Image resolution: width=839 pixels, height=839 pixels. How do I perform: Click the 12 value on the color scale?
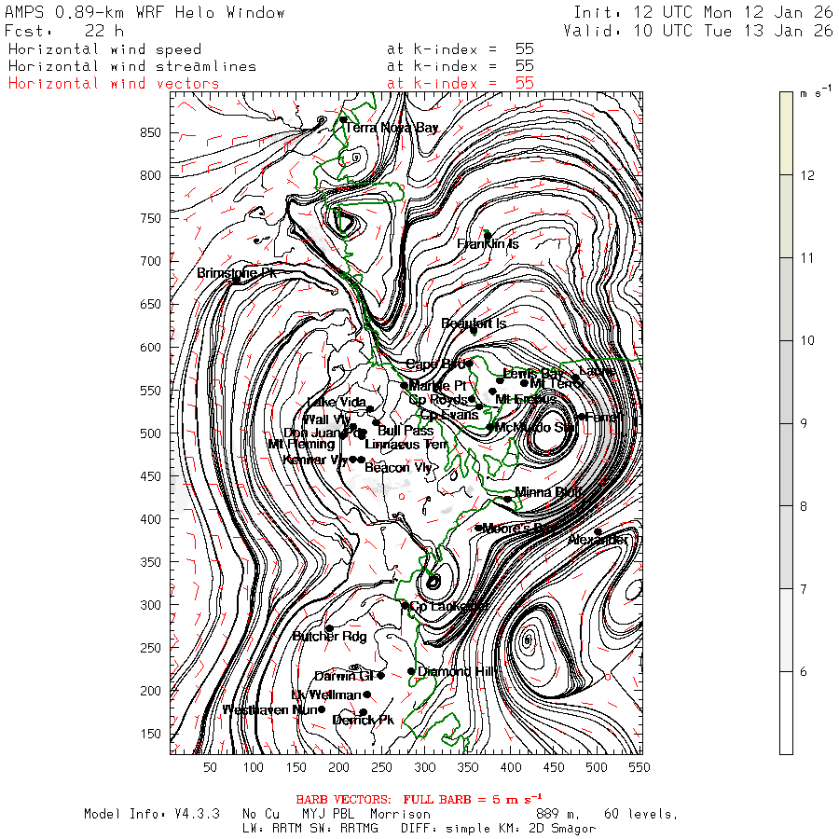click(809, 175)
